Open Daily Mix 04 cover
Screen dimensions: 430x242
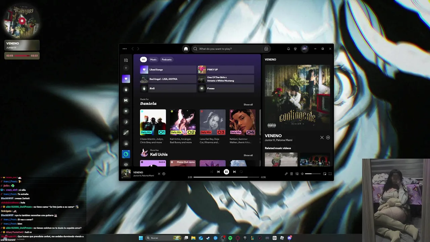click(243, 122)
